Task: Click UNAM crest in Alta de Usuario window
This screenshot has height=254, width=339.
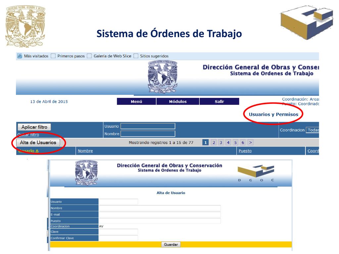Action: [x=86, y=173]
